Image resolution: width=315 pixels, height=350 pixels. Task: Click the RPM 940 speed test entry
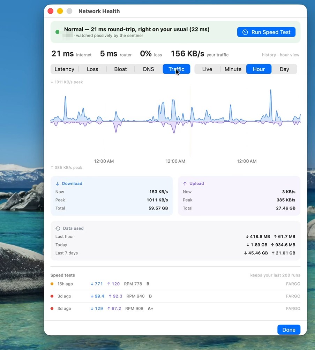(175, 296)
